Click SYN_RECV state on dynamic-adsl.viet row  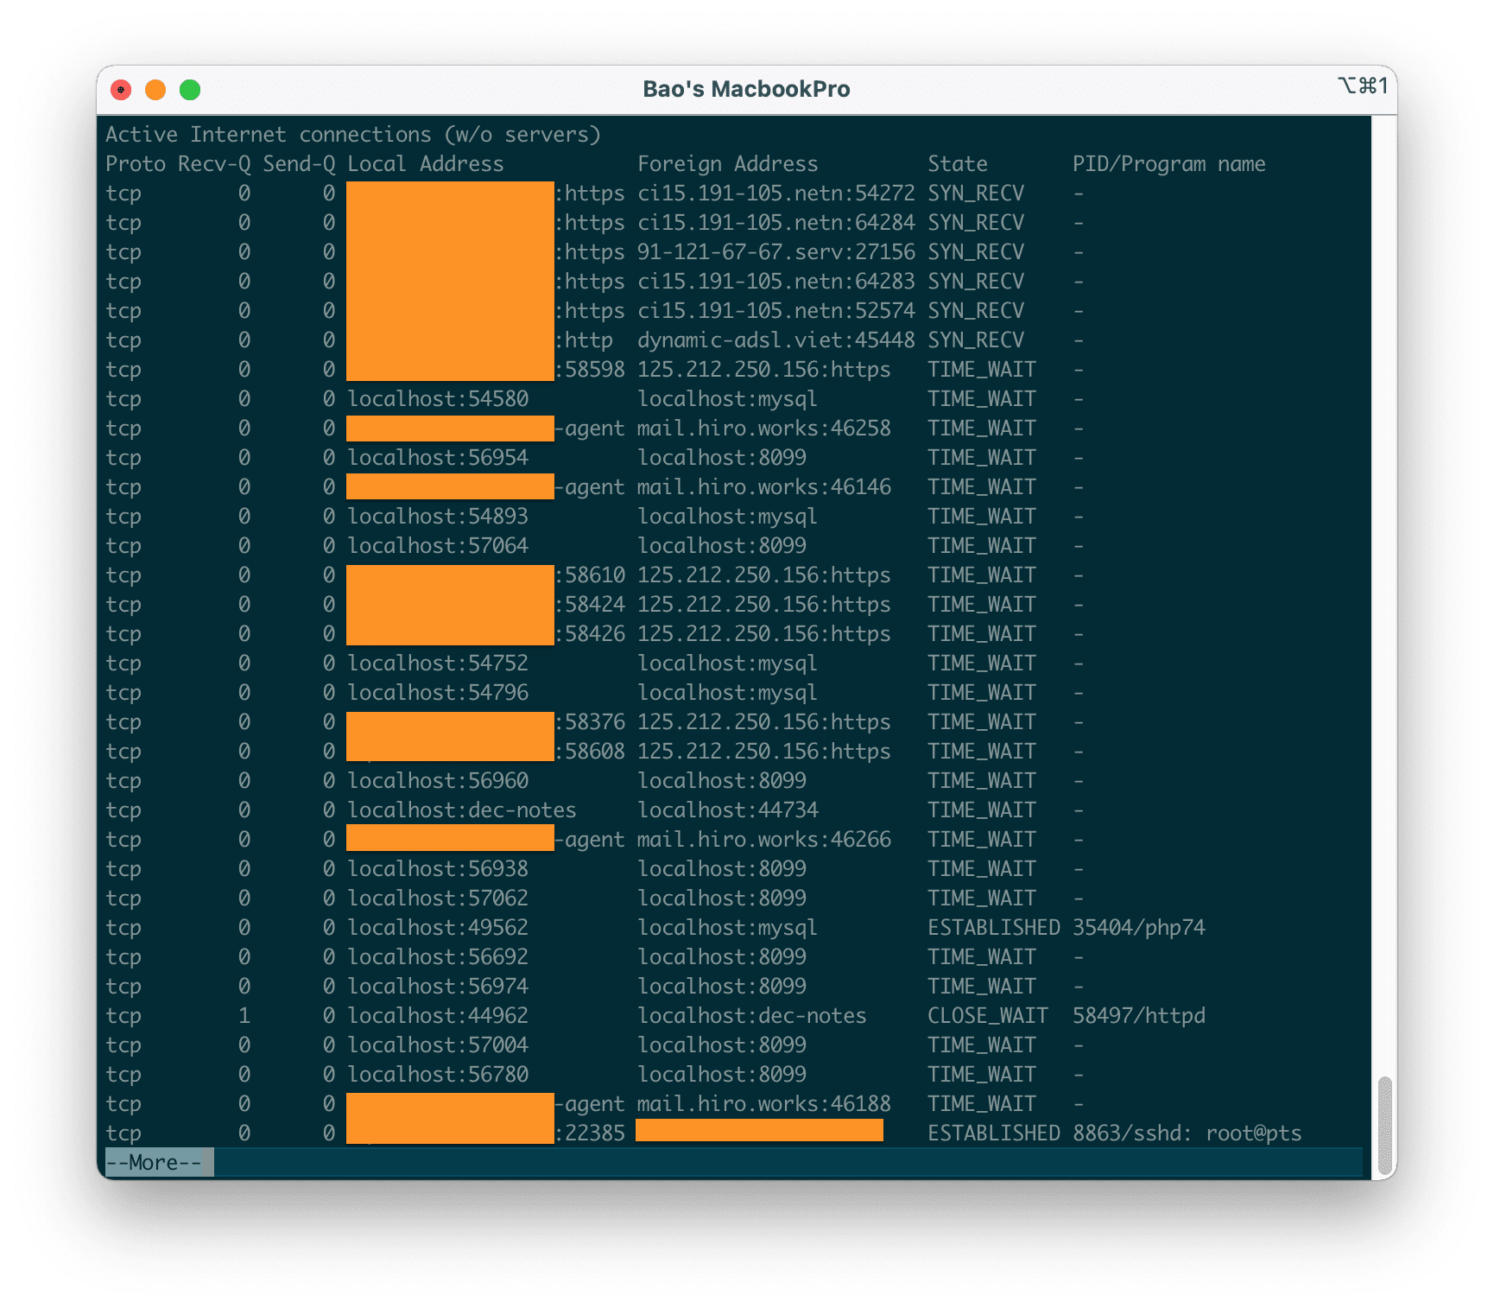[976, 340]
